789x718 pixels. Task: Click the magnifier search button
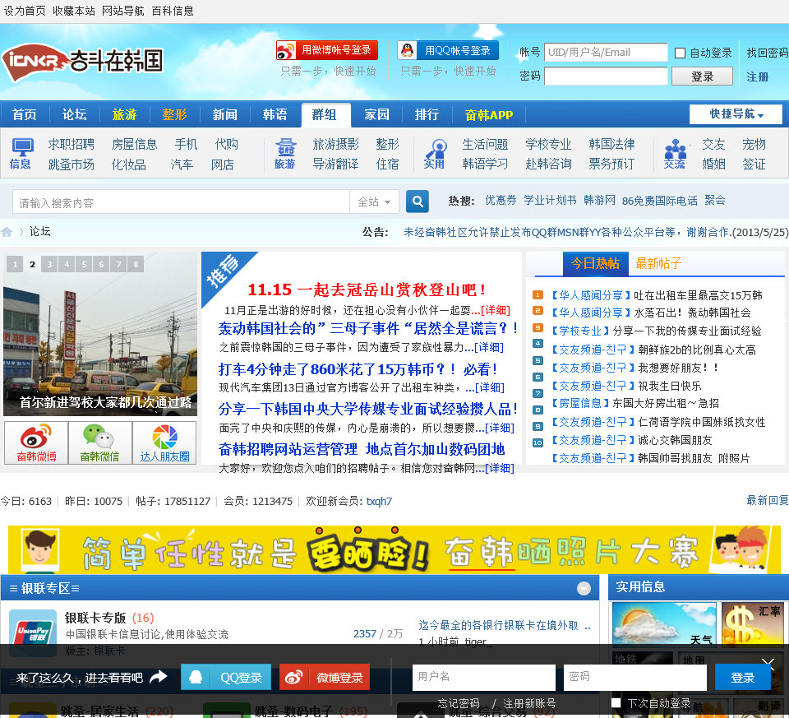418,202
